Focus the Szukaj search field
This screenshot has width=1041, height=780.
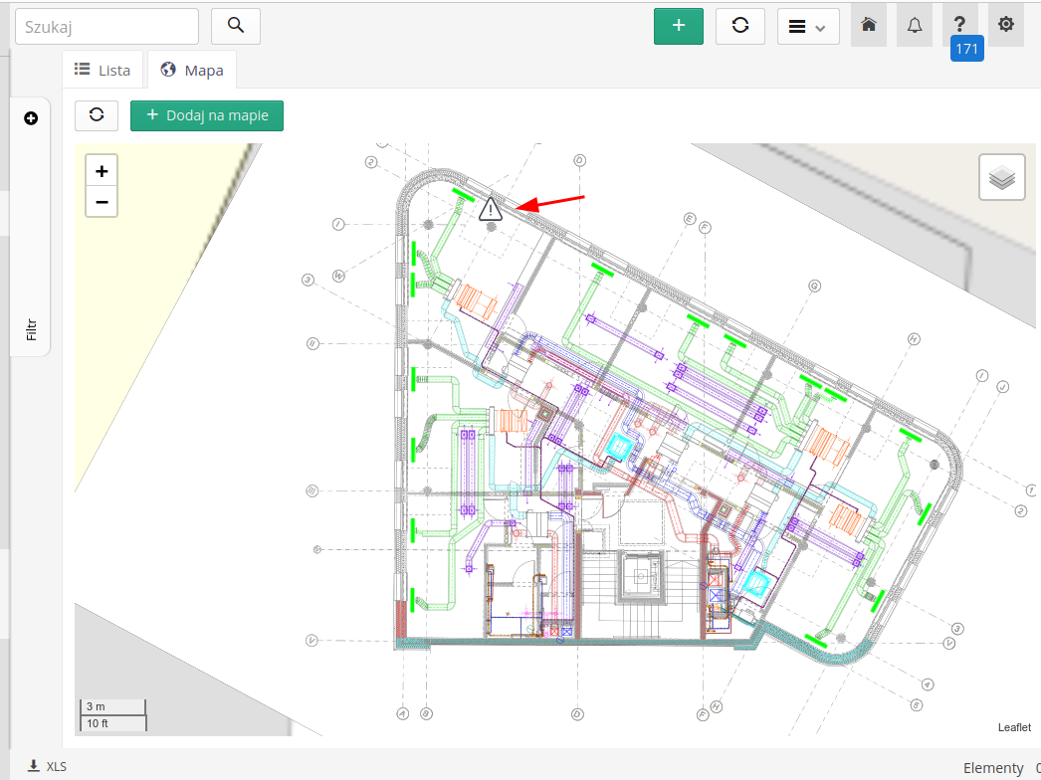(106, 26)
